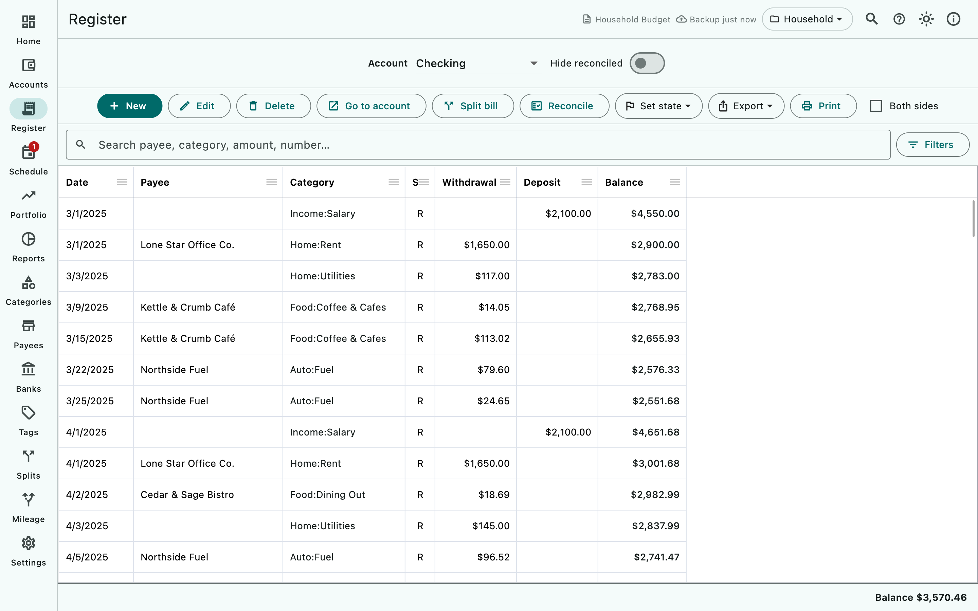Click the Backup just now status

716,19
